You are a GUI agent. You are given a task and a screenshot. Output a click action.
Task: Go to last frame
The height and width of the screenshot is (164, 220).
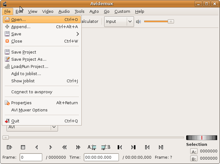[x=161, y=147]
